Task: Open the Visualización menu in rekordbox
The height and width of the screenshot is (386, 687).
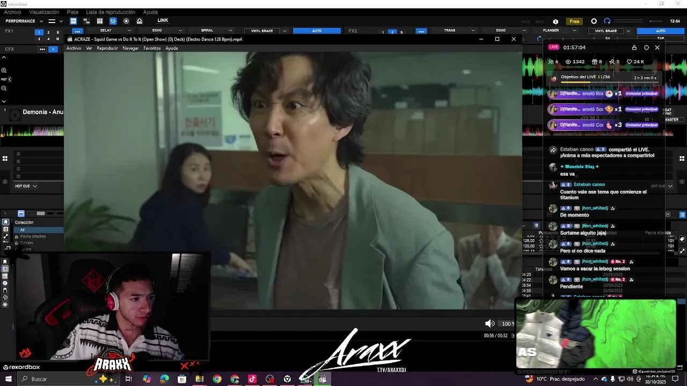Action: [44, 12]
